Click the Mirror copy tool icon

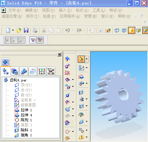click(x=81, y=137)
